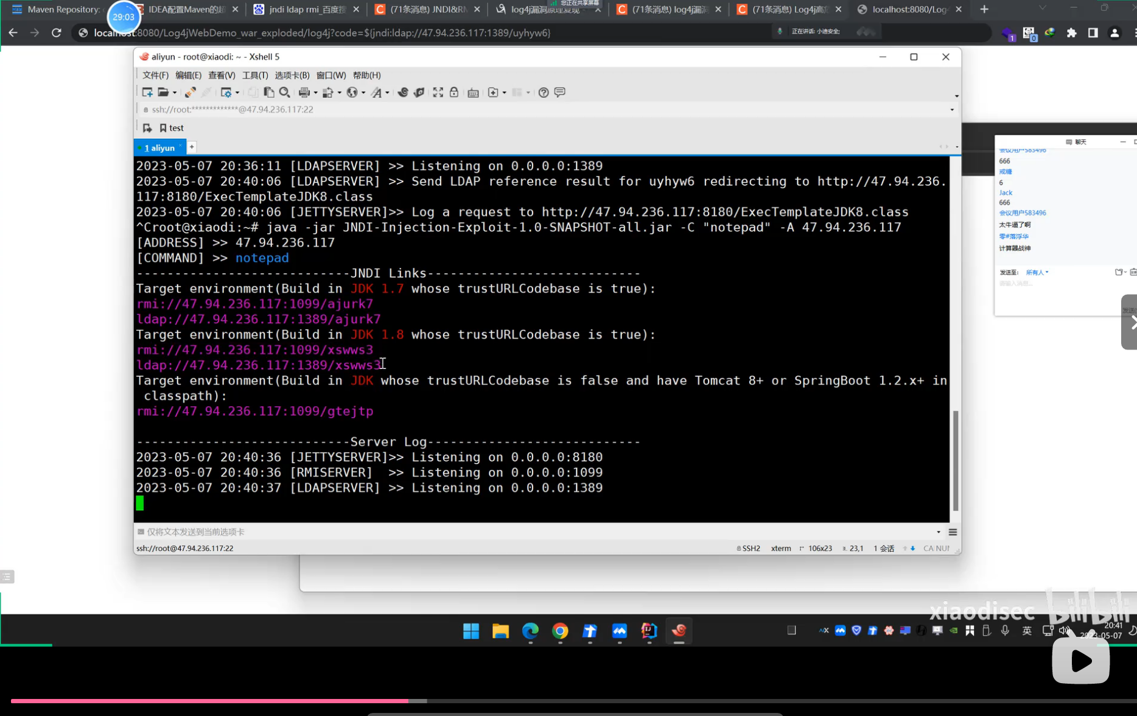Screen dimensions: 1137x716
Task: Expand the new tab toolbar dropdown arrow
Action: (x=505, y=93)
